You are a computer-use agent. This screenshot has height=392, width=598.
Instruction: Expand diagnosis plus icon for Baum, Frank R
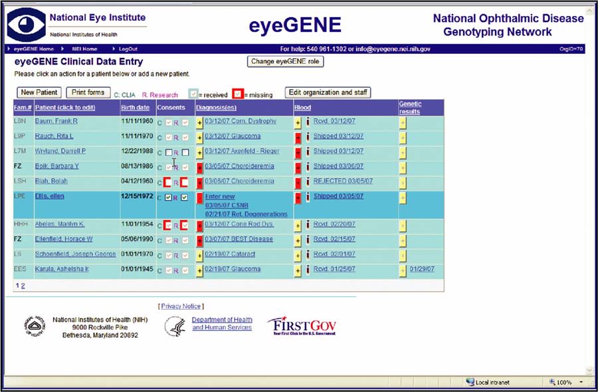click(199, 123)
